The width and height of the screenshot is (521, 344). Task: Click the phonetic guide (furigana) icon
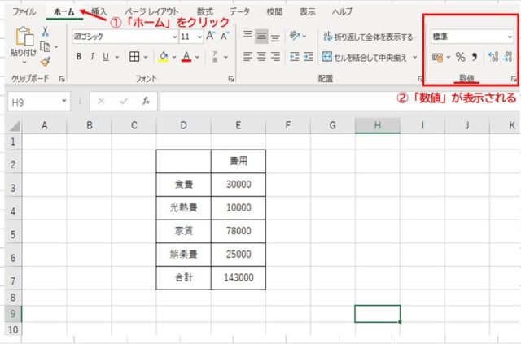point(215,57)
